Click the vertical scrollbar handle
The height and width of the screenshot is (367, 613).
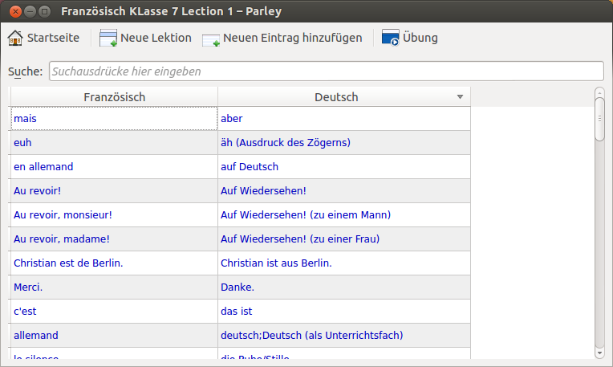pyautogui.click(x=599, y=119)
